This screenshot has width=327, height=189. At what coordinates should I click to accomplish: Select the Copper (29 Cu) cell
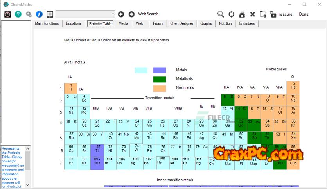pyautogui.click(x=201, y=125)
